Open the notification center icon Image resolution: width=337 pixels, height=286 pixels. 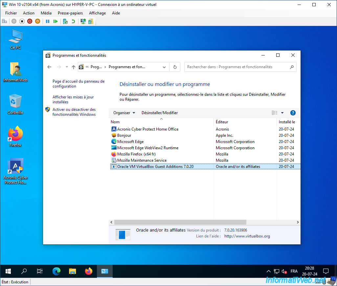point(326,271)
